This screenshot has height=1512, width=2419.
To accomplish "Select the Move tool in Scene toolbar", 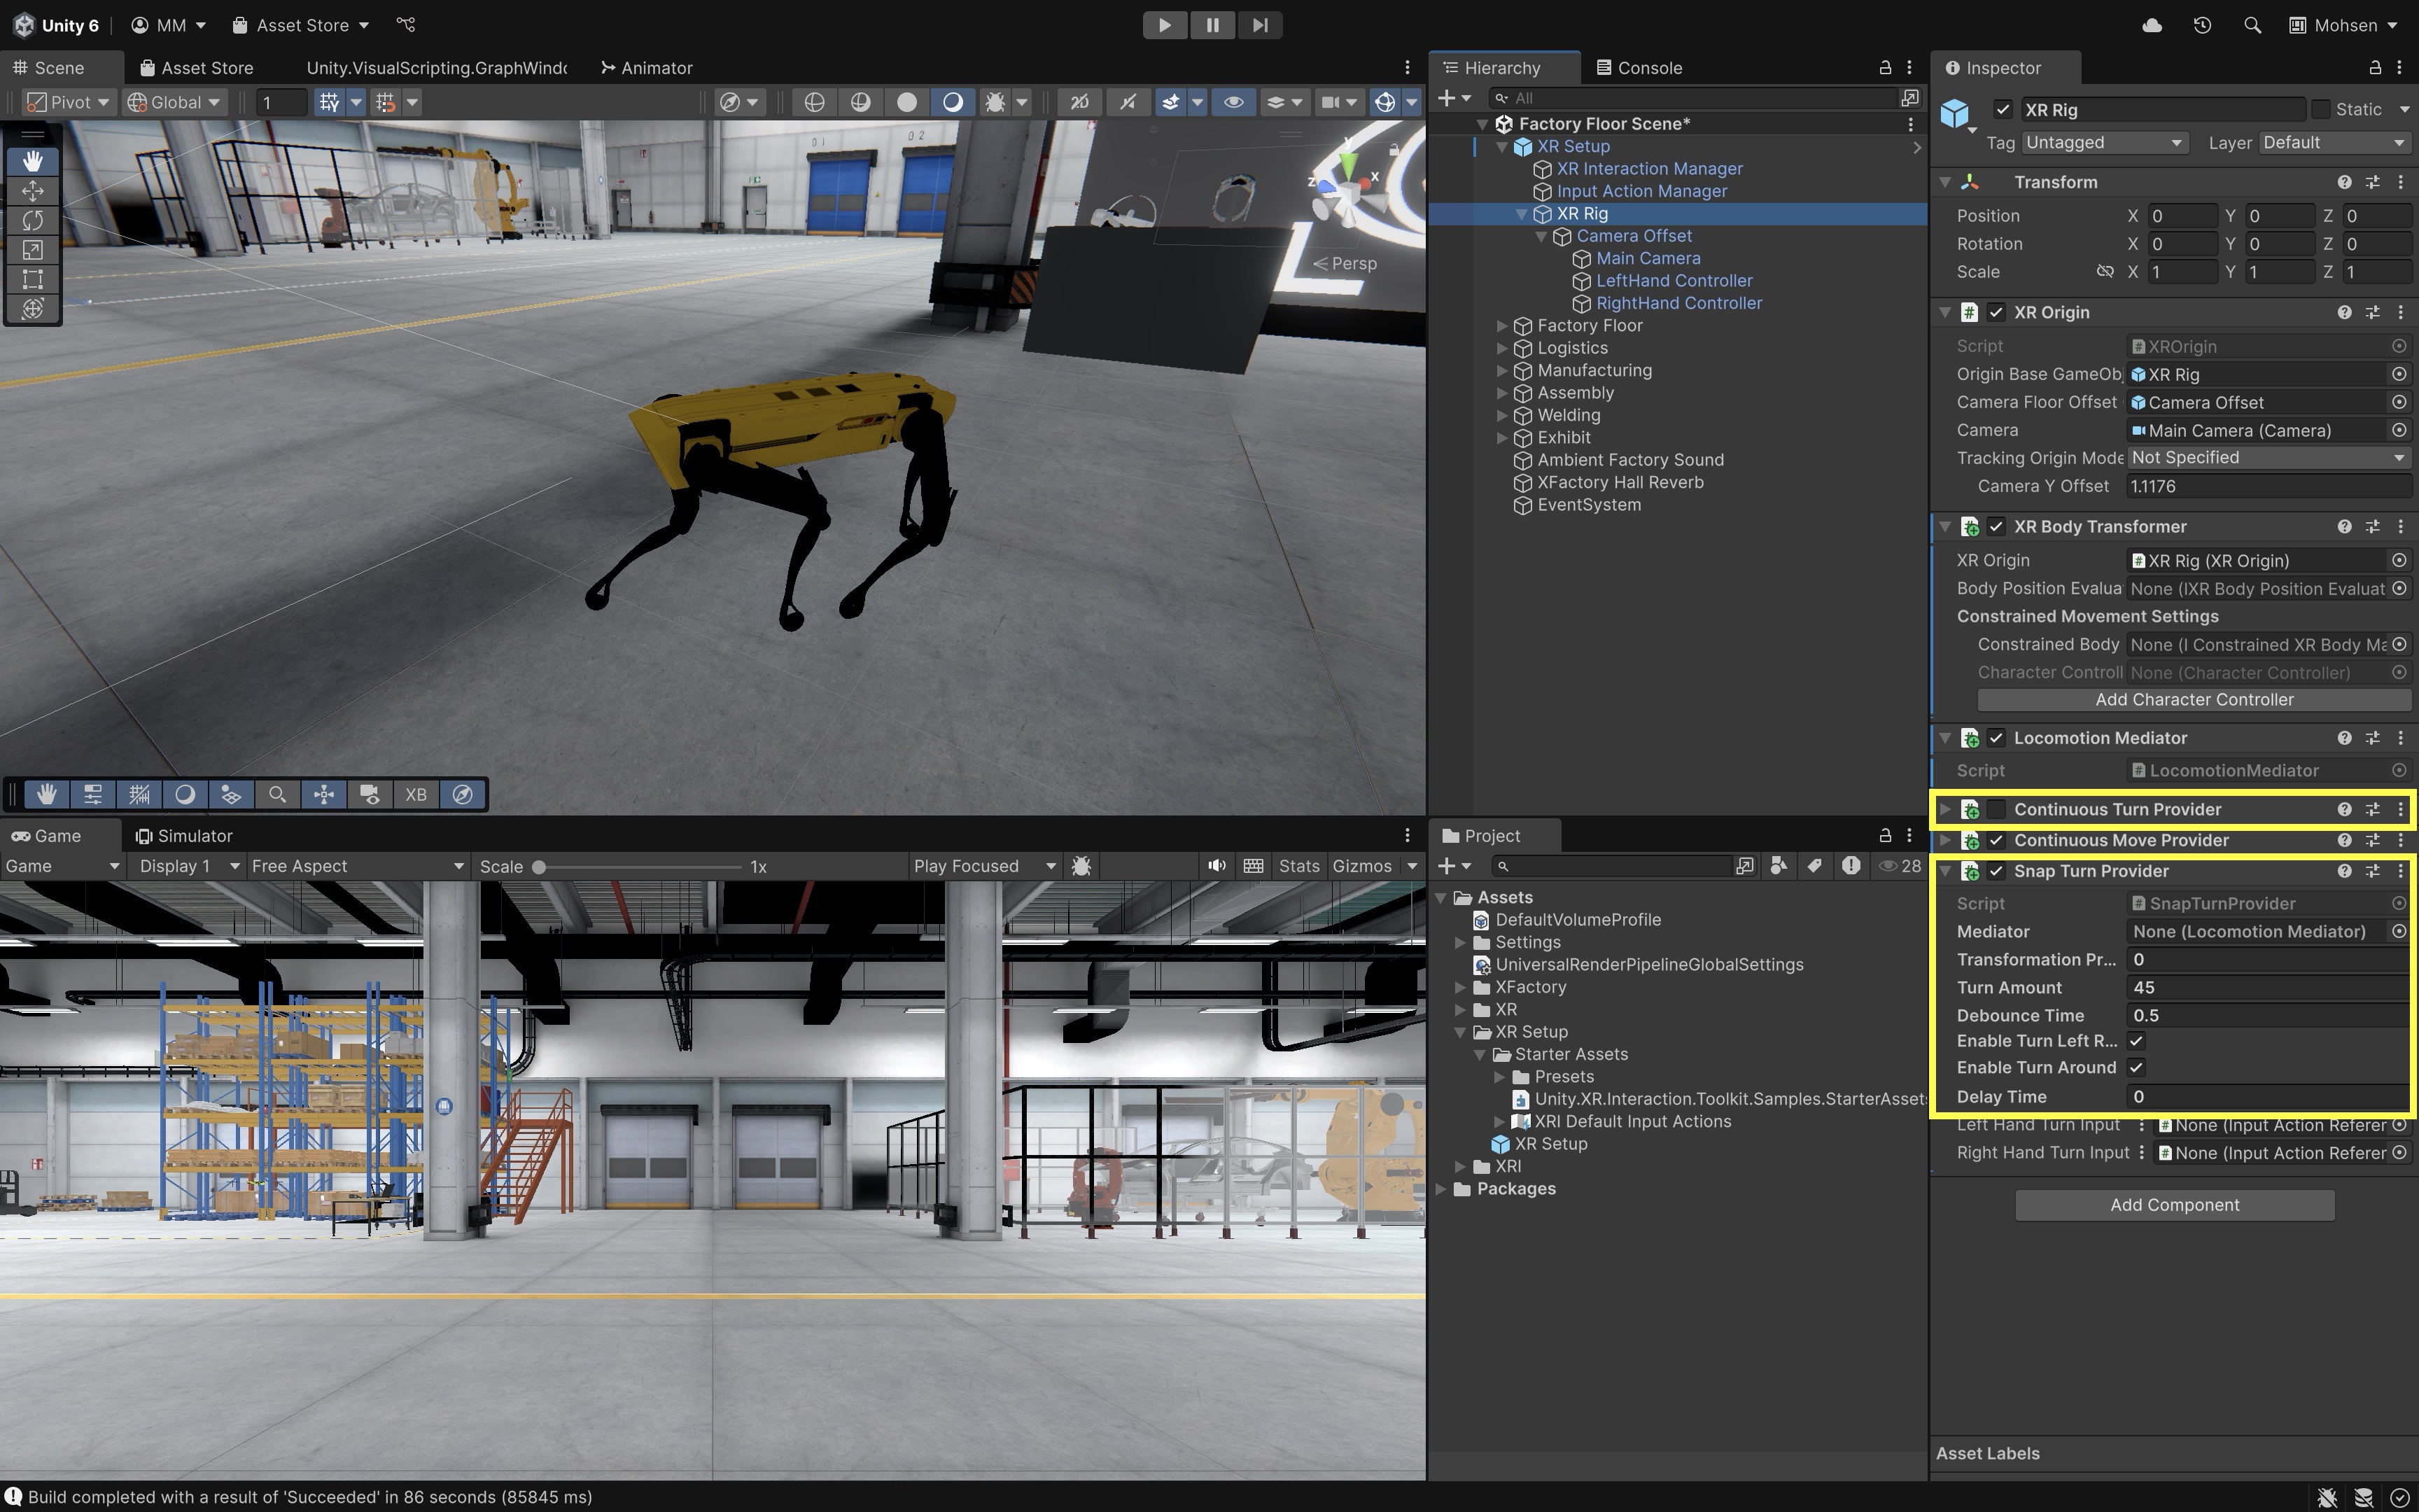I will click(x=33, y=190).
